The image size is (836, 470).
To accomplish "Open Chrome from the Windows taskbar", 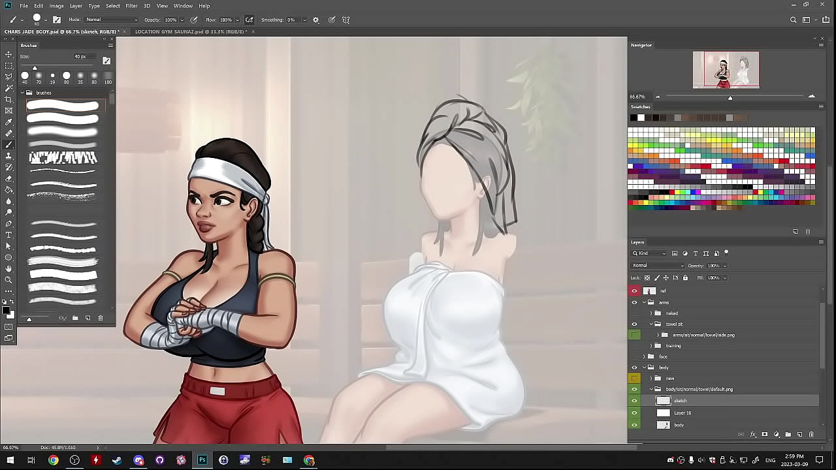I will click(x=54, y=460).
